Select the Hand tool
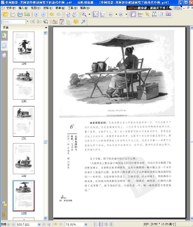The height and width of the screenshot is (227, 193). (x=133, y=14)
